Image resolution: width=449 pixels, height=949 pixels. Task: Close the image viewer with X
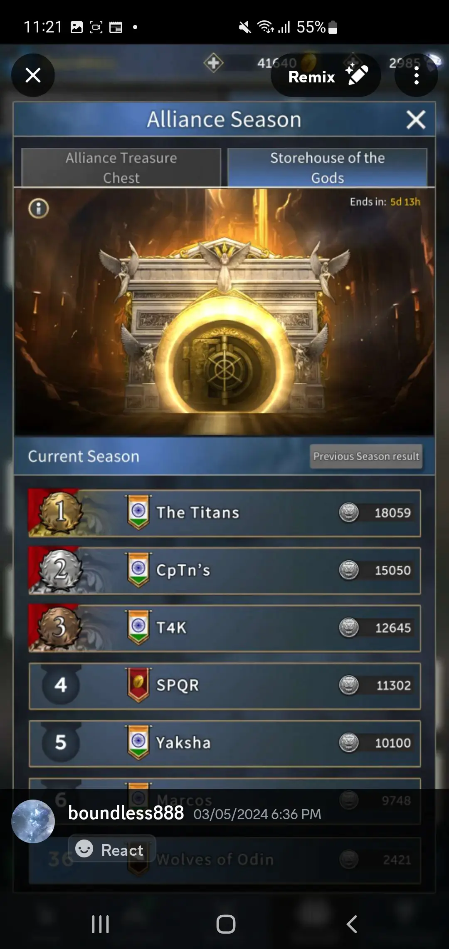(x=33, y=75)
